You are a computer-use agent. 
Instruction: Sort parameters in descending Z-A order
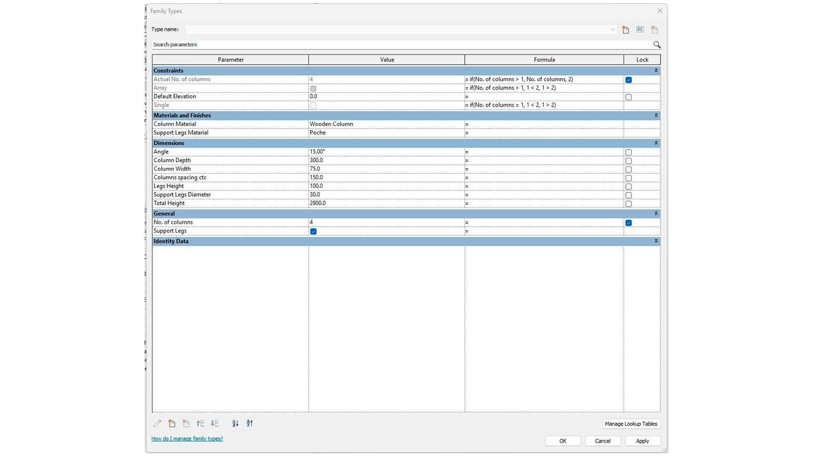(250, 423)
